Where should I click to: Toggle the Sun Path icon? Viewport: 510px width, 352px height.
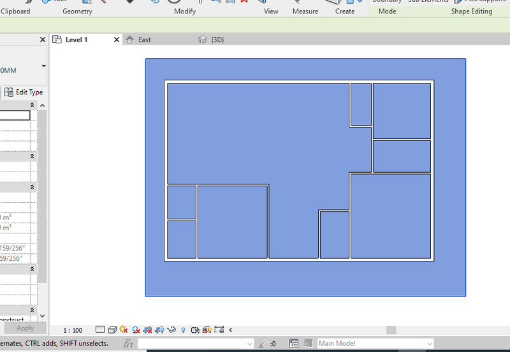point(124,330)
